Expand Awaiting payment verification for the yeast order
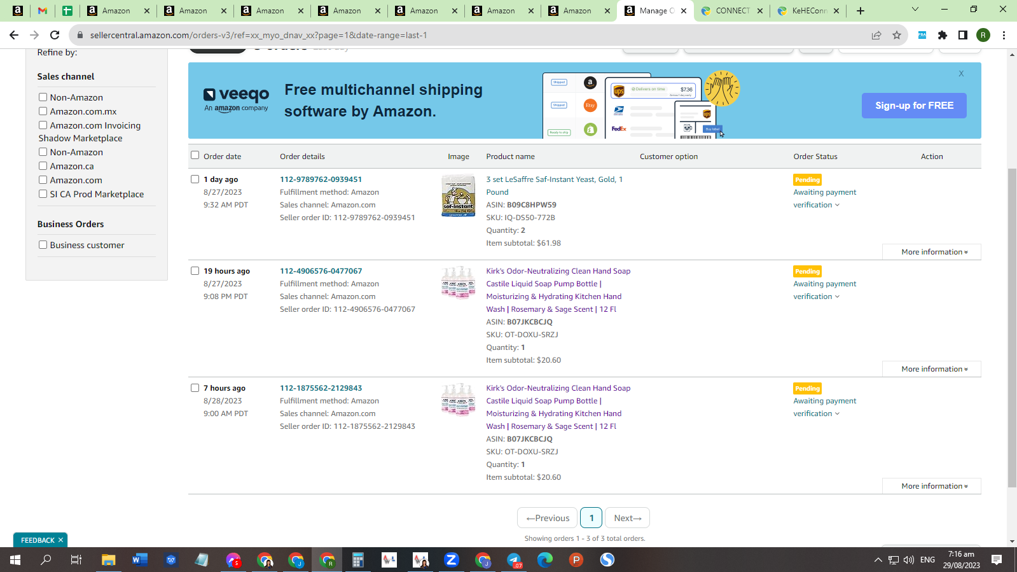Image resolution: width=1017 pixels, height=572 pixels. point(825,199)
